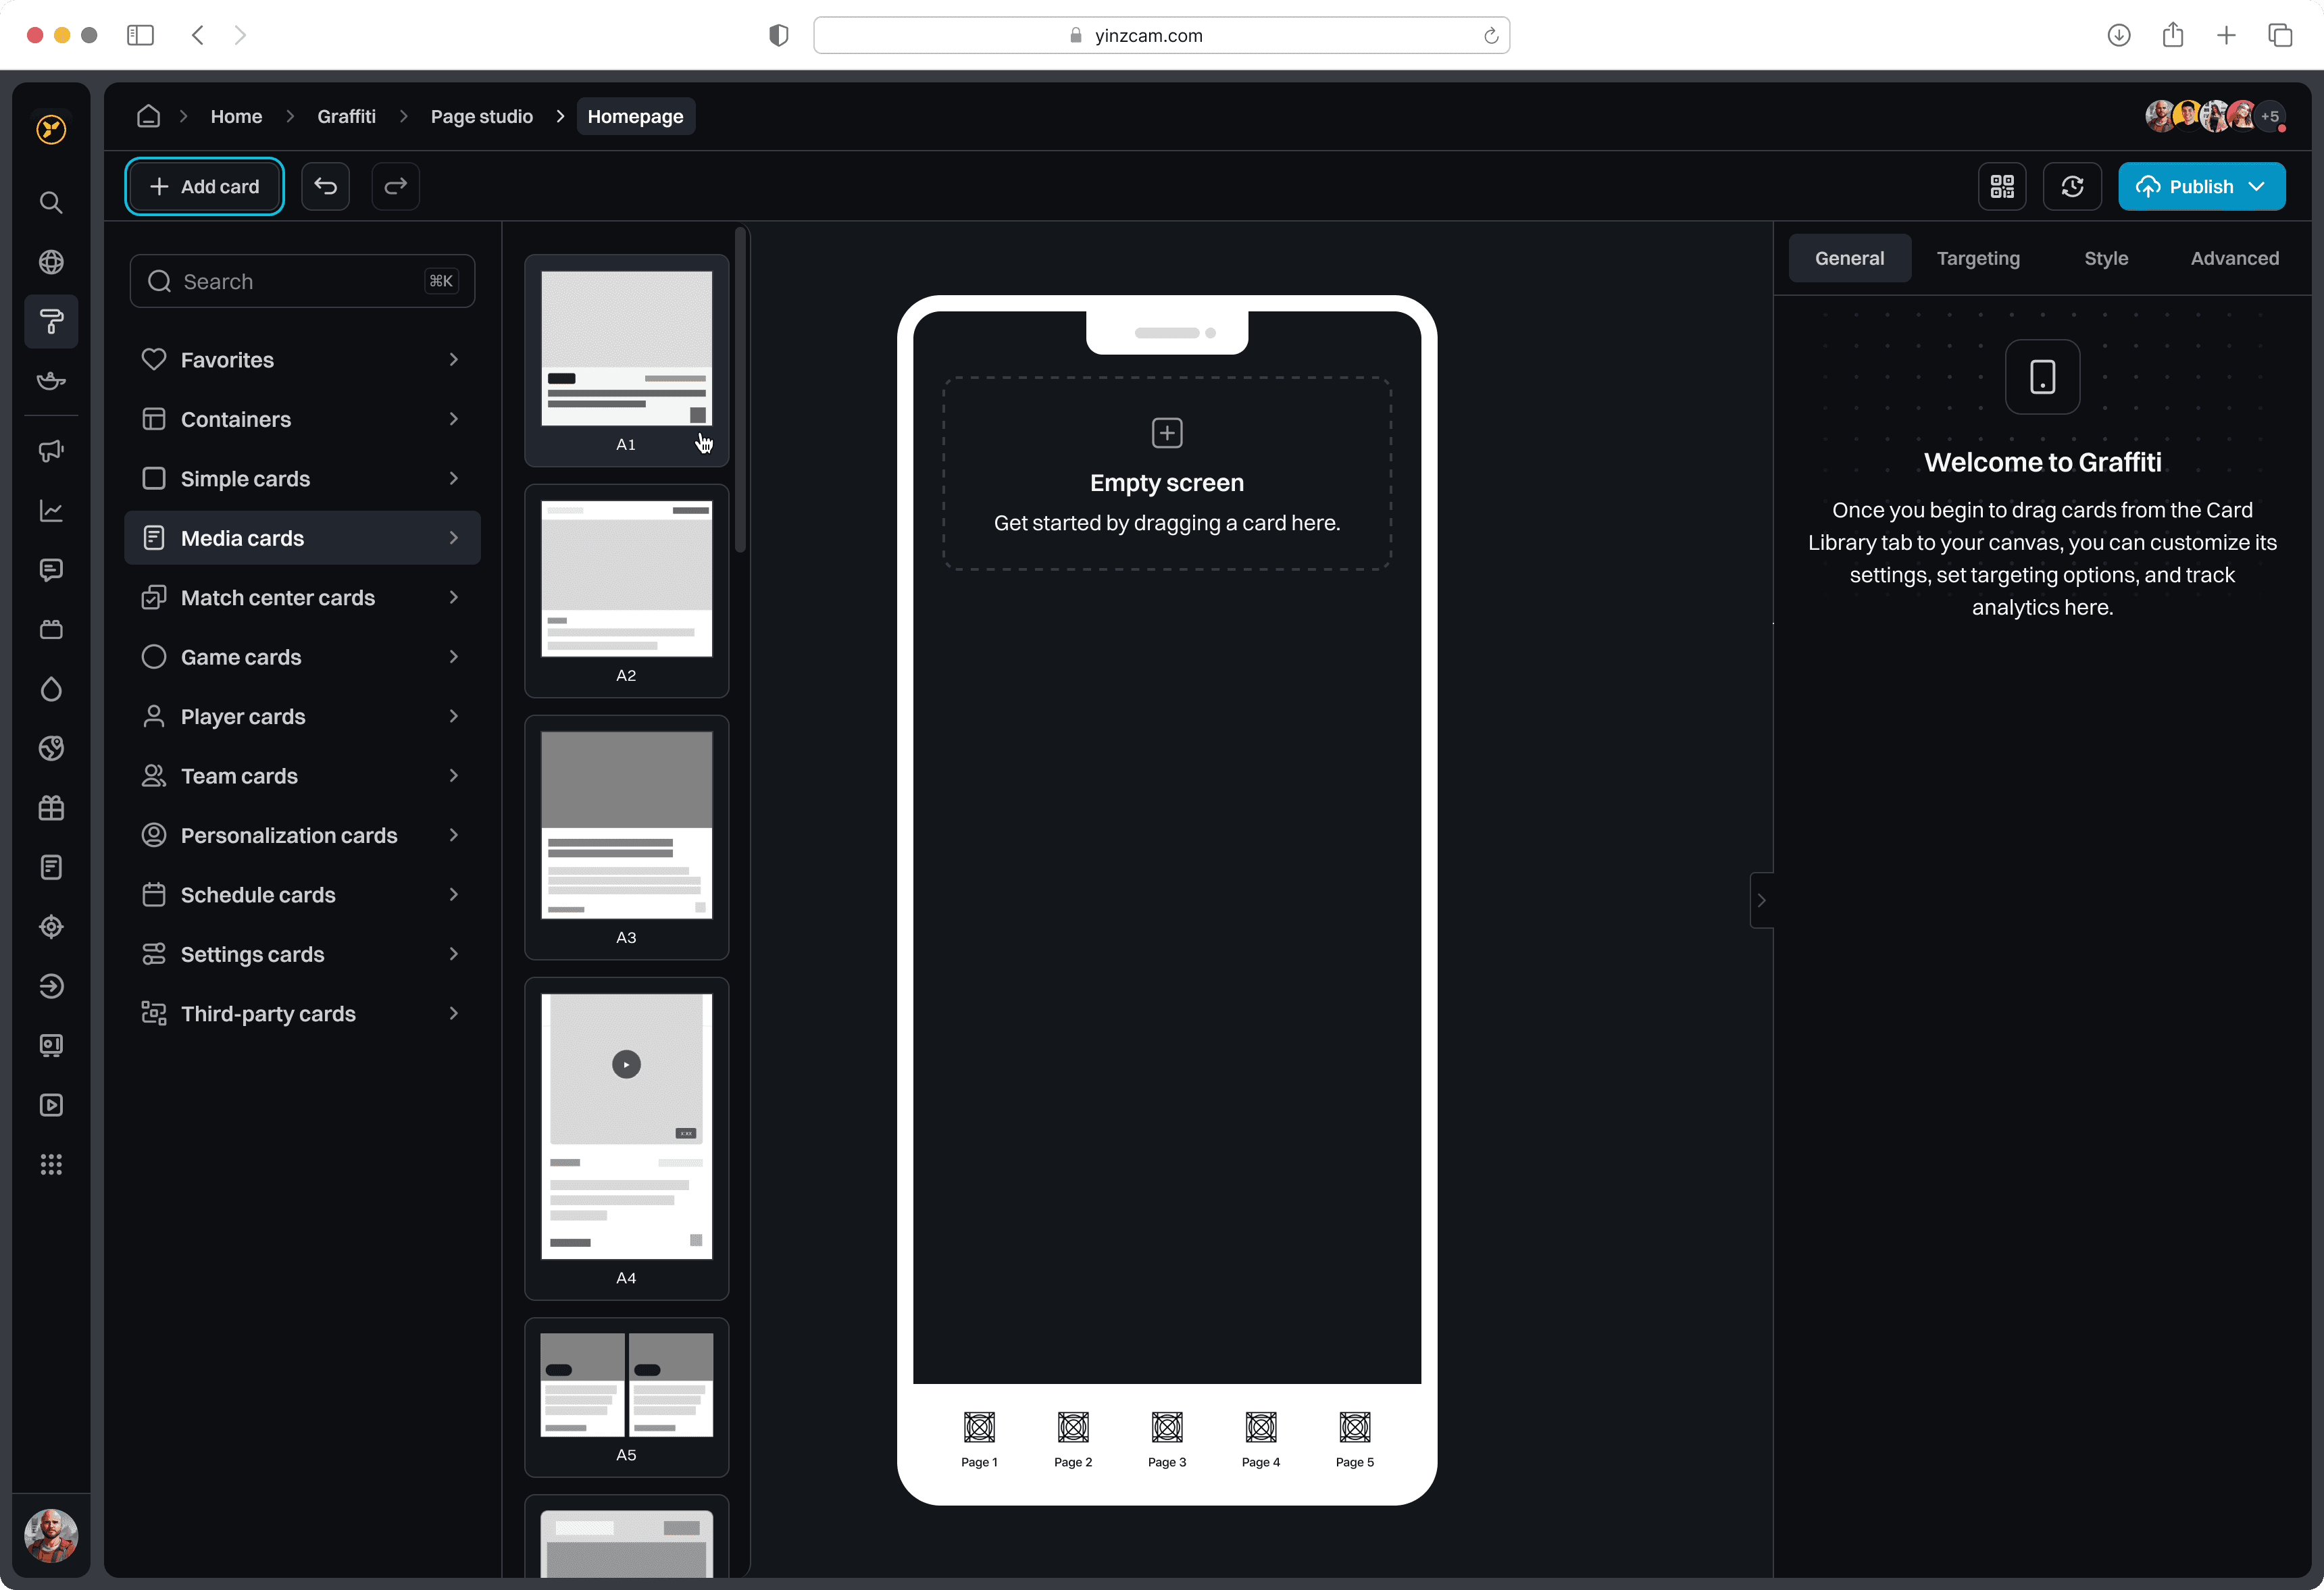Select the paint roller sidebar icon
The image size is (2324, 1590).
[51, 321]
